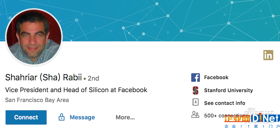Click the blue Connect button
The width and height of the screenshot is (280, 128).
[x=26, y=117]
